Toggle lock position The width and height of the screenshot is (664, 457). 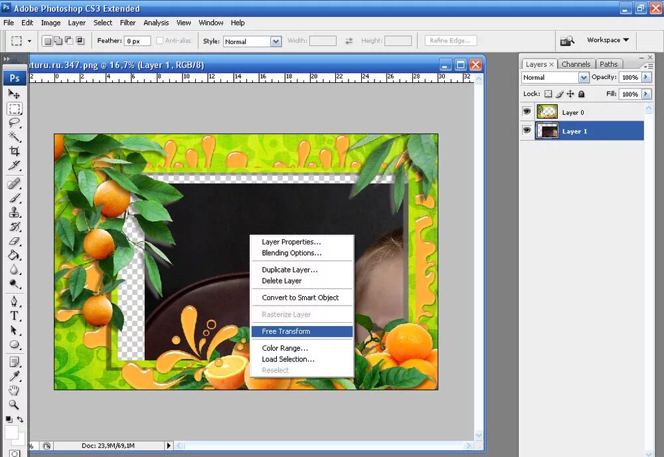[x=570, y=94]
